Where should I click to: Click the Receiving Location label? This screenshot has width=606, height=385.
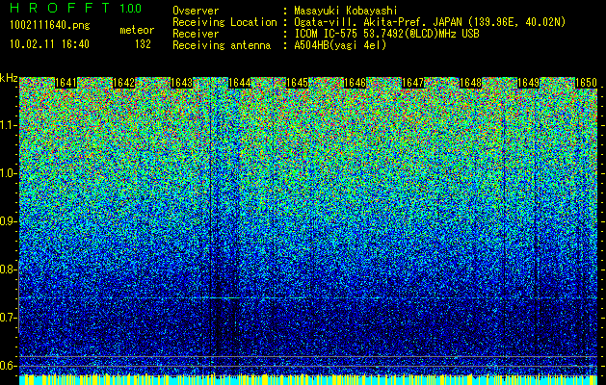click(x=224, y=22)
